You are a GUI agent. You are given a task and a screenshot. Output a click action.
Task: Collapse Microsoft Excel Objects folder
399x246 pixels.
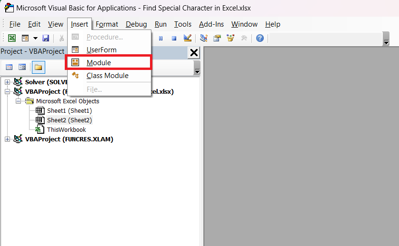18,101
